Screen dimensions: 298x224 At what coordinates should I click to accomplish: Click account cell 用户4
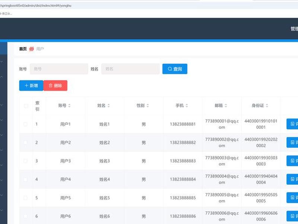click(66, 180)
